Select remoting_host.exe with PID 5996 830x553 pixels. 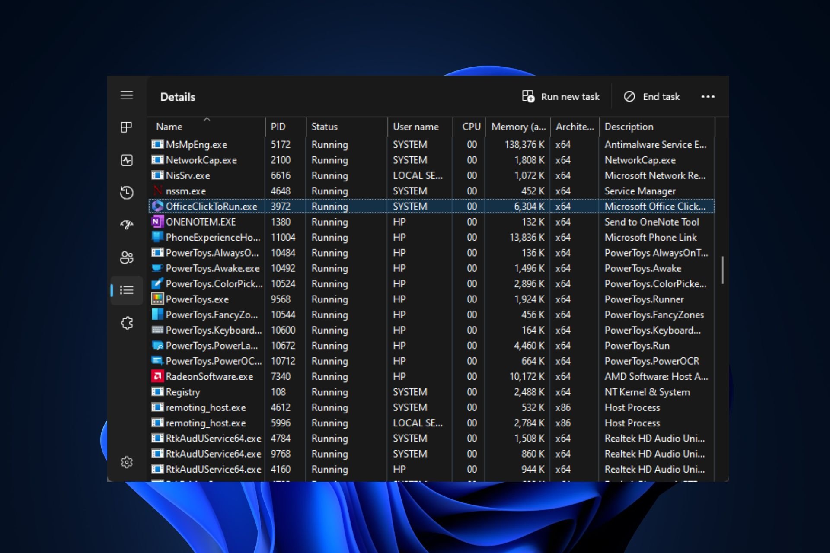coord(206,423)
